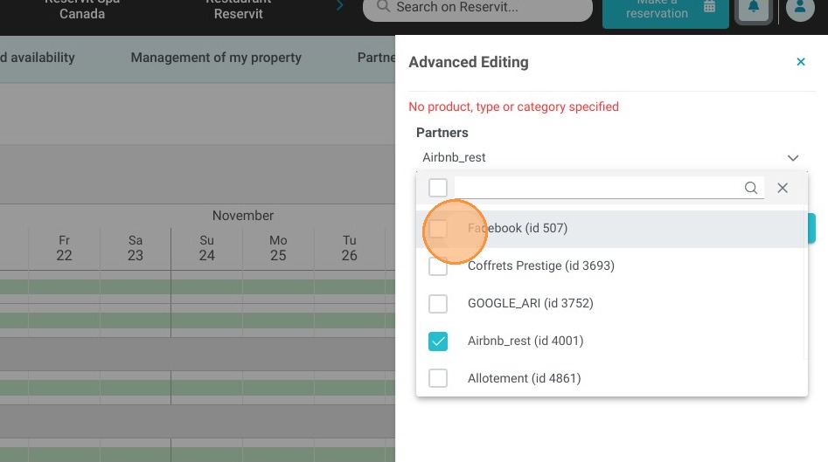Clear the partner filter with X icon
828x462 pixels.
(x=783, y=188)
